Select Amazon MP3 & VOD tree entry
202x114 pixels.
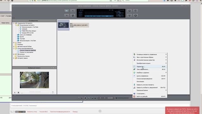tap(28, 33)
